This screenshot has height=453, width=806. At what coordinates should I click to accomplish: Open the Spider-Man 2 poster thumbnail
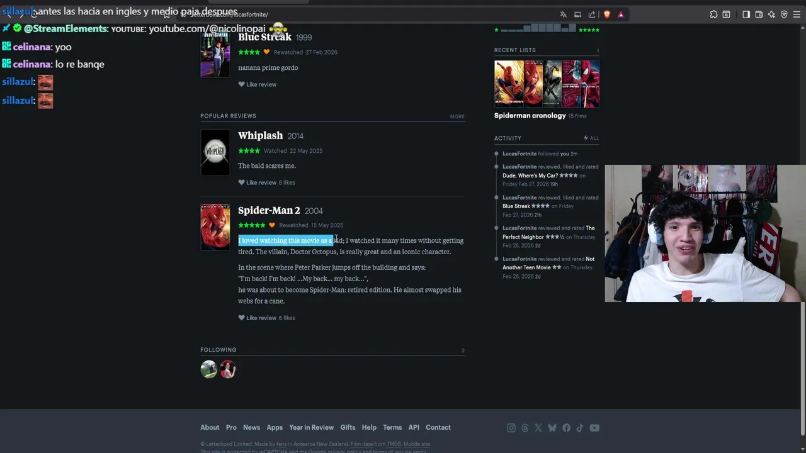[215, 227]
